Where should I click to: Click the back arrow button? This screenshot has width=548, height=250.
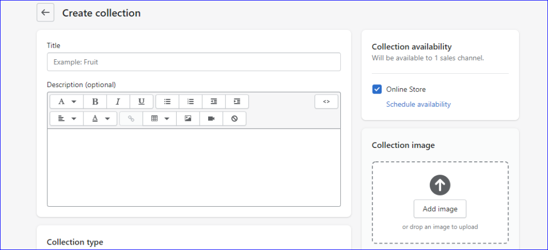pos(45,12)
